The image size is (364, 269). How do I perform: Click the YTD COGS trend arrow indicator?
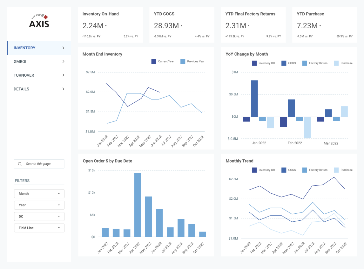182,26
